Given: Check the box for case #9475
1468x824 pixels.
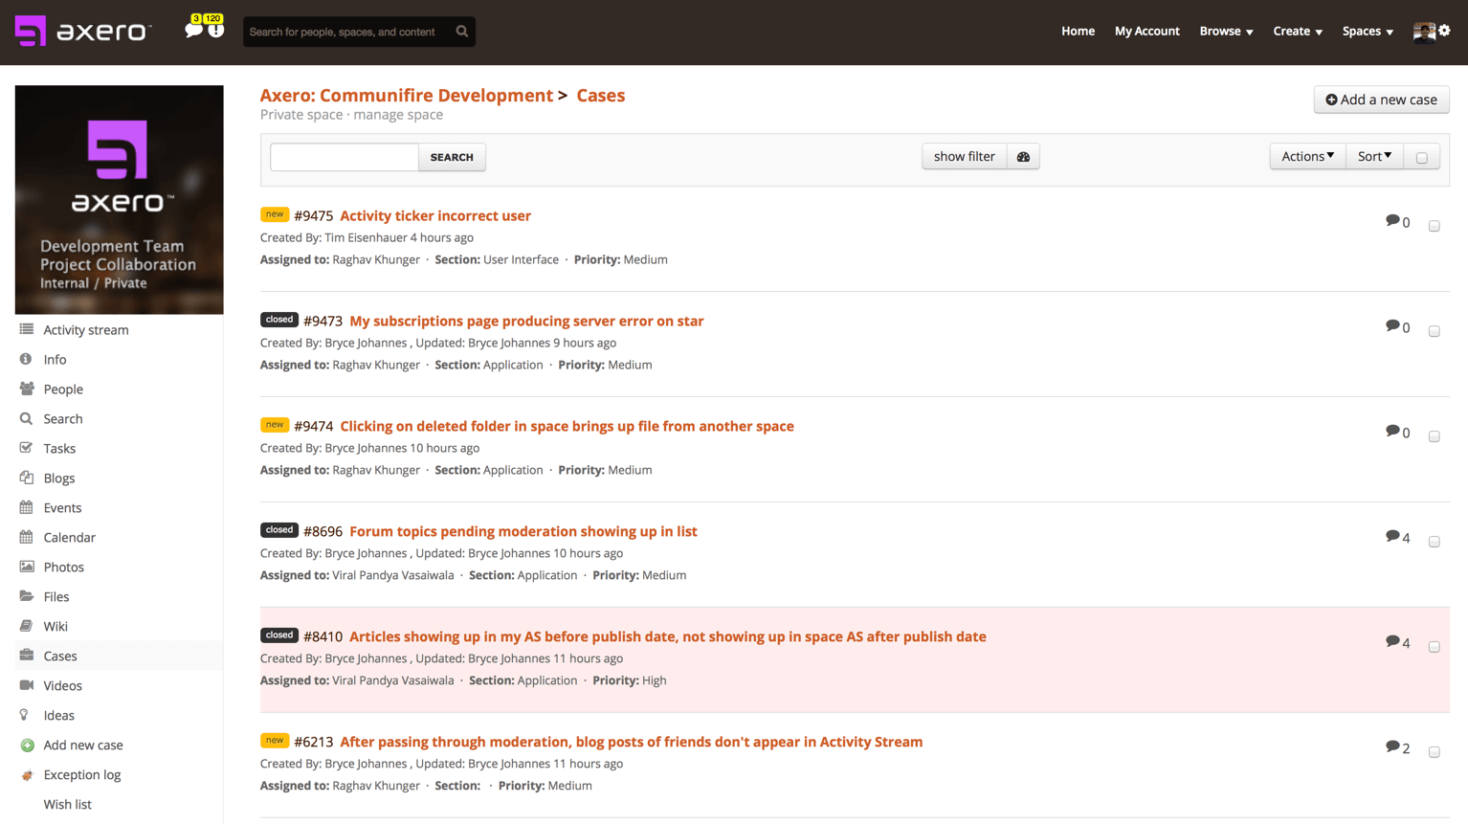Looking at the screenshot, I should pyautogui.click(x=1435, y=226).
